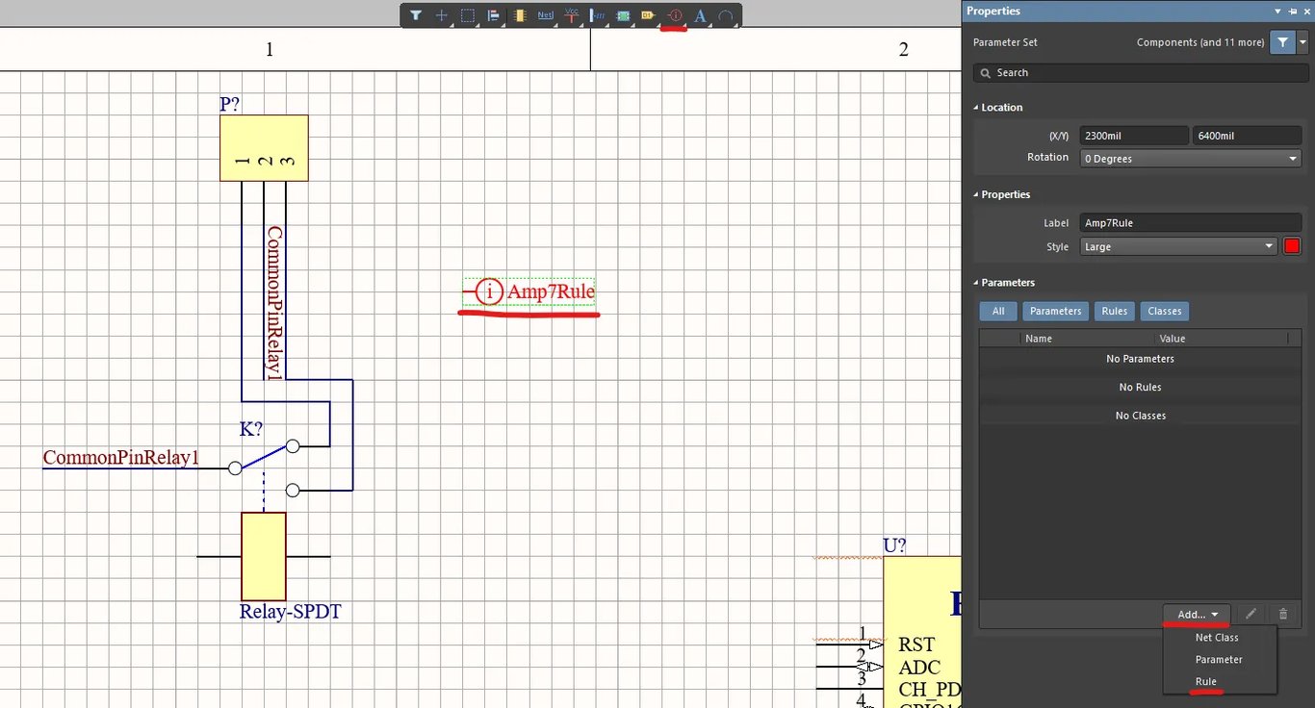Choose Rule from the Add menu
Image resolution: width=1315 pixels, height=708 pixels.
click(1206, 682)
